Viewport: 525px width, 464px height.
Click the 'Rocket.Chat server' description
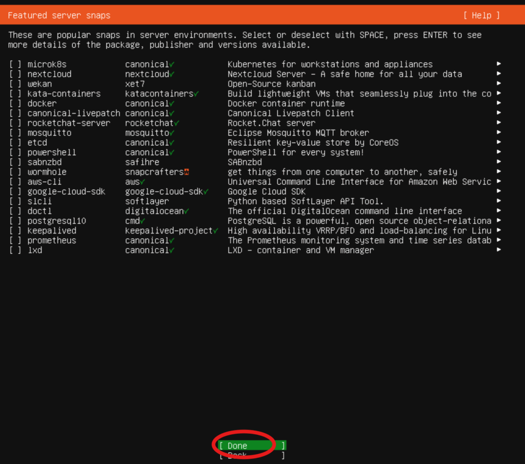pos(272,123)
